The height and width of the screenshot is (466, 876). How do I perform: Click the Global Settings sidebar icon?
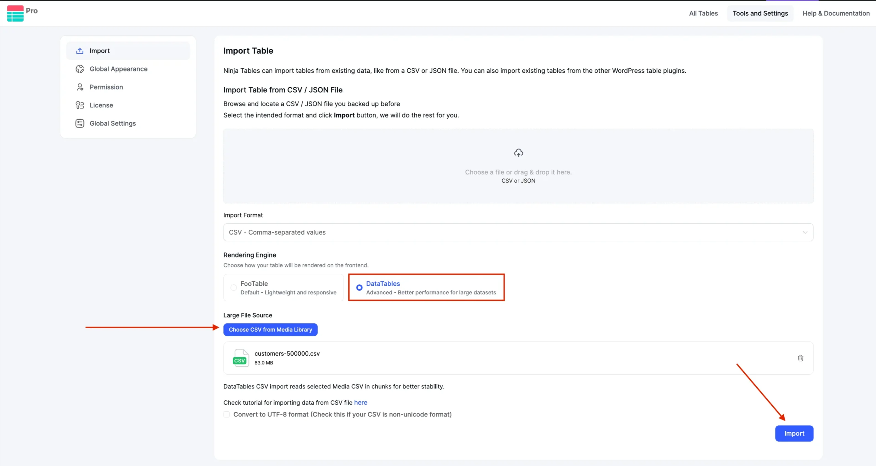pos(80,123)
